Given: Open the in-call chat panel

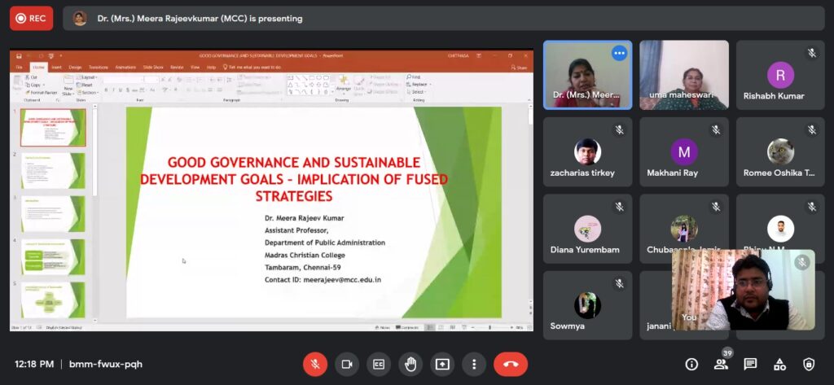Looking at the screenshot, I should 750,365.
